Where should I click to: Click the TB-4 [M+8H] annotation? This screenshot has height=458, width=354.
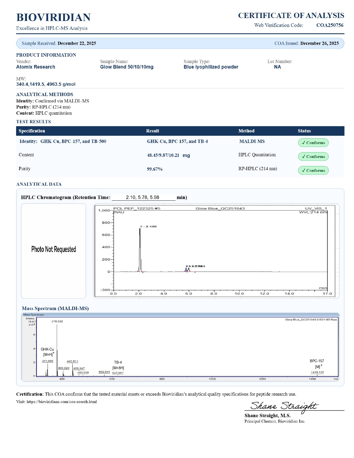pos(118,365)
